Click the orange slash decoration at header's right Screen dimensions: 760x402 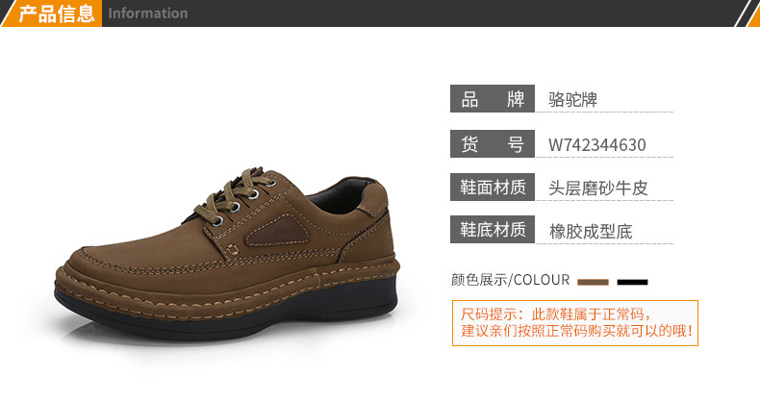[747, 13]
